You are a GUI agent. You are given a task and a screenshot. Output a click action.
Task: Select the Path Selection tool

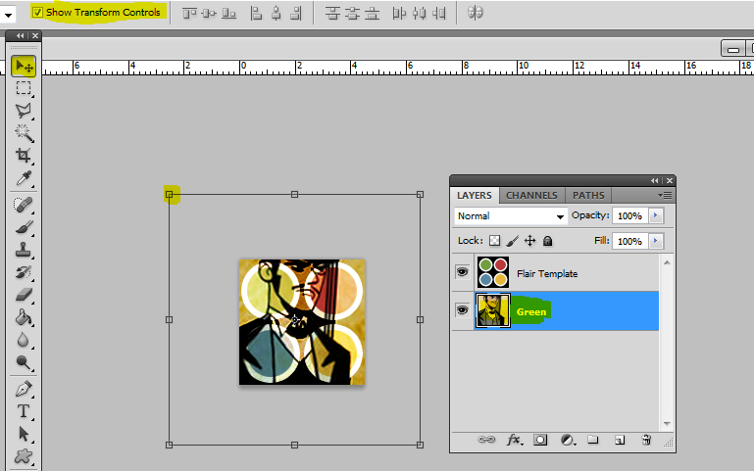pos(24,434)
